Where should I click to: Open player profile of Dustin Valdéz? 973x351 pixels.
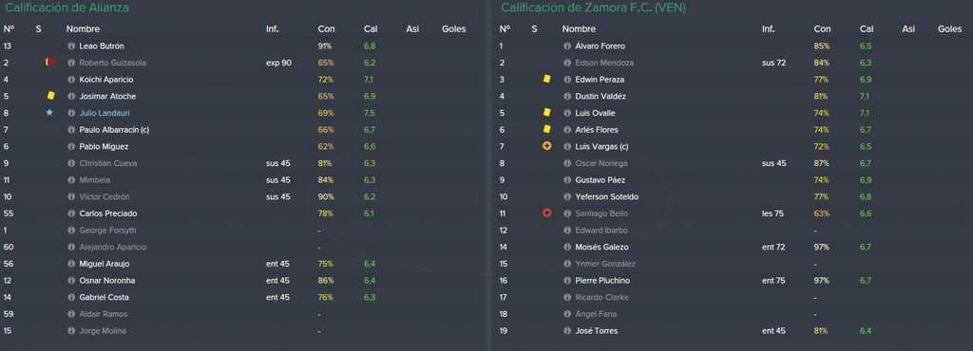tap(601, 97)
